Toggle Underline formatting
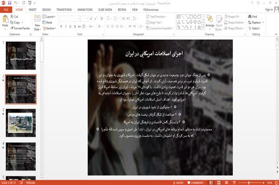Screen dimensions: 279x185 click(x=70, y=26)
